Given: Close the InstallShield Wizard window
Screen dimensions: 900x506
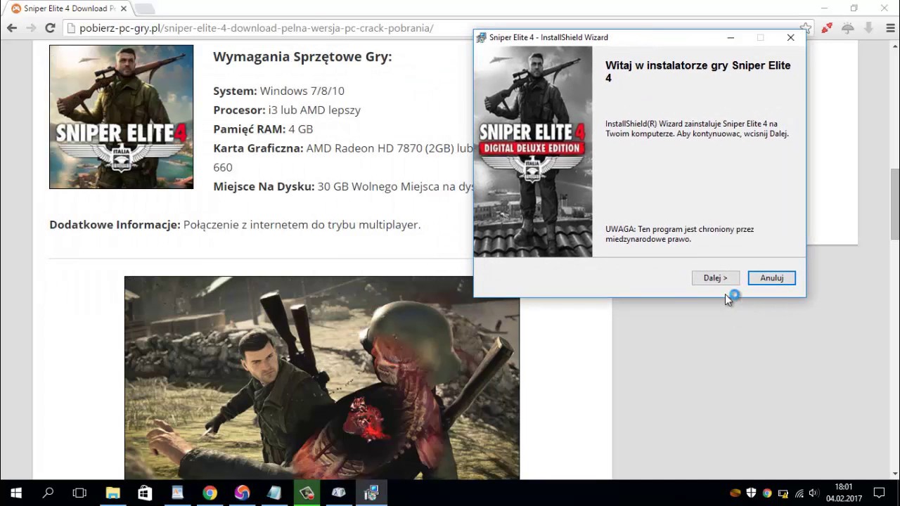Looking at the screenshot, I should (790, 37).
